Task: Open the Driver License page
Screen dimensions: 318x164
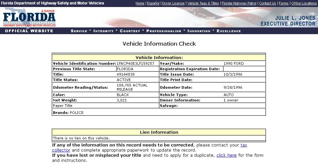Action: point(173,3)
